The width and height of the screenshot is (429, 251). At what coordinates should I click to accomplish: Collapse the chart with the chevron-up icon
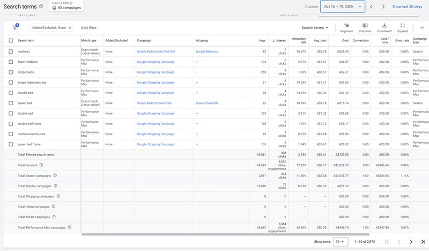coord(422,28)
